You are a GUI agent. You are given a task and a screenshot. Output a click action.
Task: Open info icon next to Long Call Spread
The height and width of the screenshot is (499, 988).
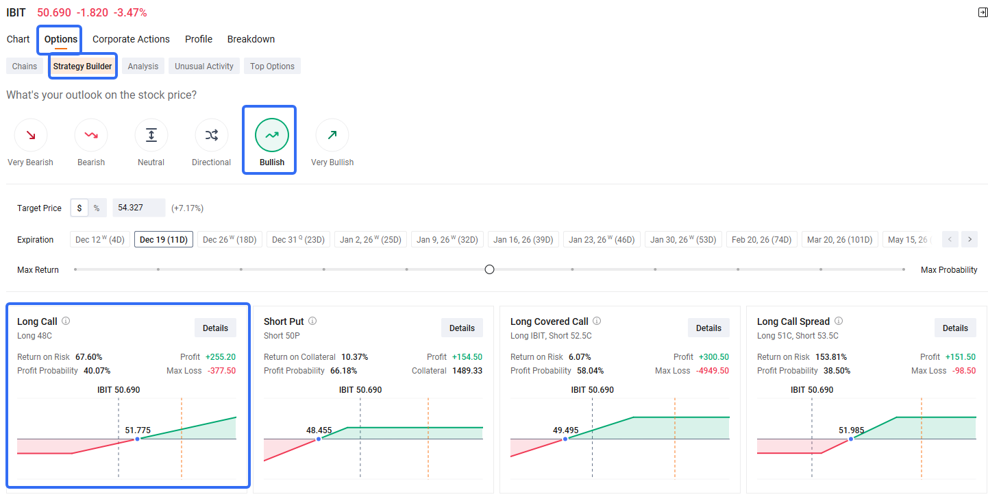tap(839, 321)
